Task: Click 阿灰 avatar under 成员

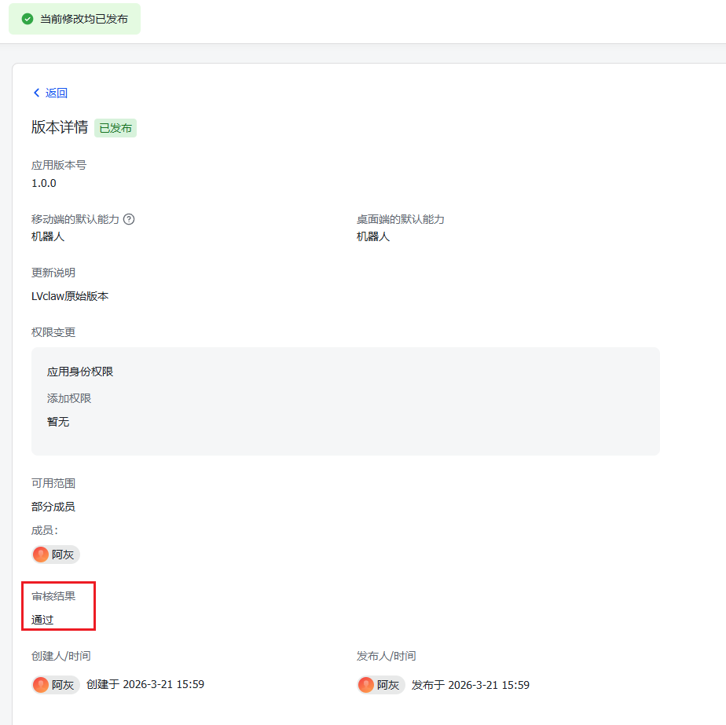Action: [x=41, y=555]
